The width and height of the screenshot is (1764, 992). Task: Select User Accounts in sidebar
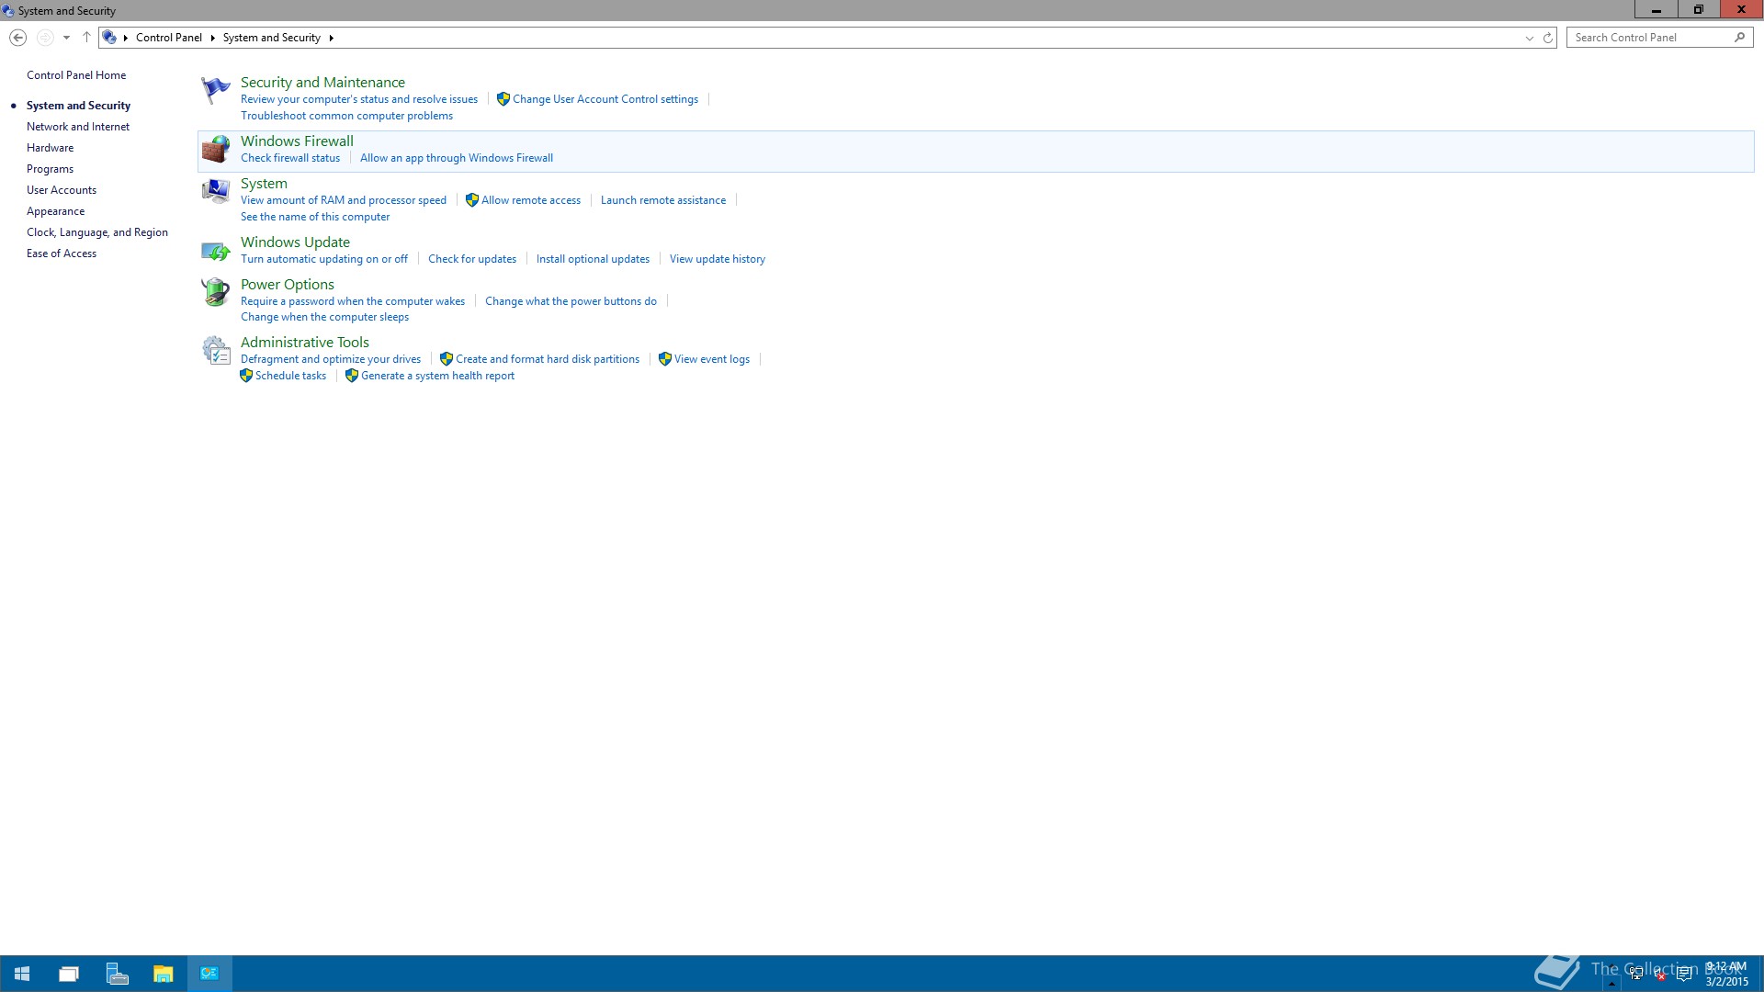point(62,190)
